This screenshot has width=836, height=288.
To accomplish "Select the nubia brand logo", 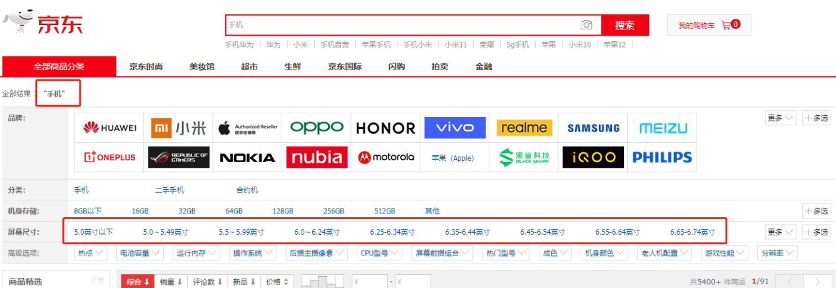I will [317, 157].
